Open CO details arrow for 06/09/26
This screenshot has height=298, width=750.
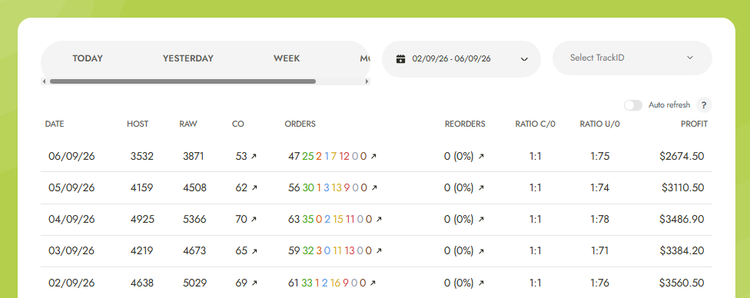pyautogui.click(x=254, y=157)
